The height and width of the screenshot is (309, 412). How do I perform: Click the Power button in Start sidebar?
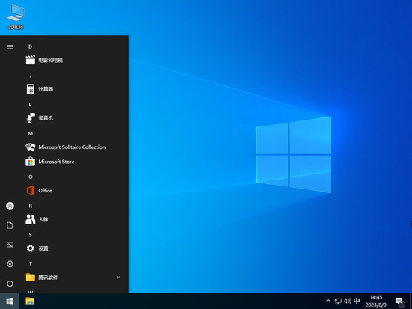[10, 284]
